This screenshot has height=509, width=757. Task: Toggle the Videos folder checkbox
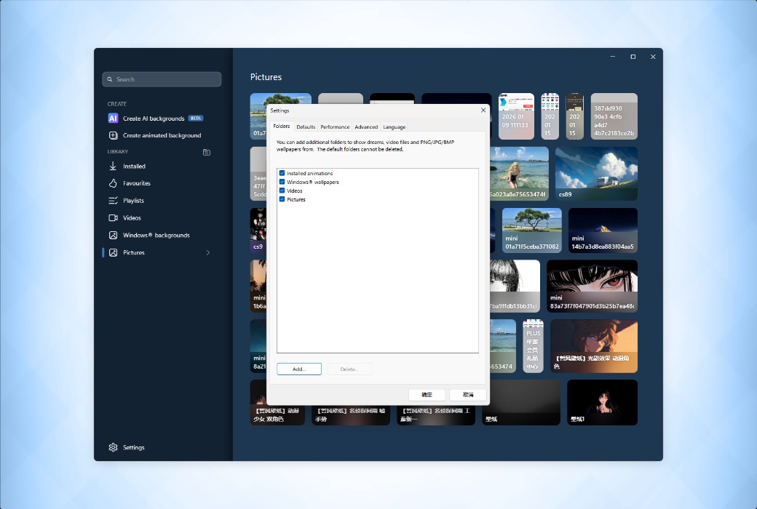(x=282, y=191)
